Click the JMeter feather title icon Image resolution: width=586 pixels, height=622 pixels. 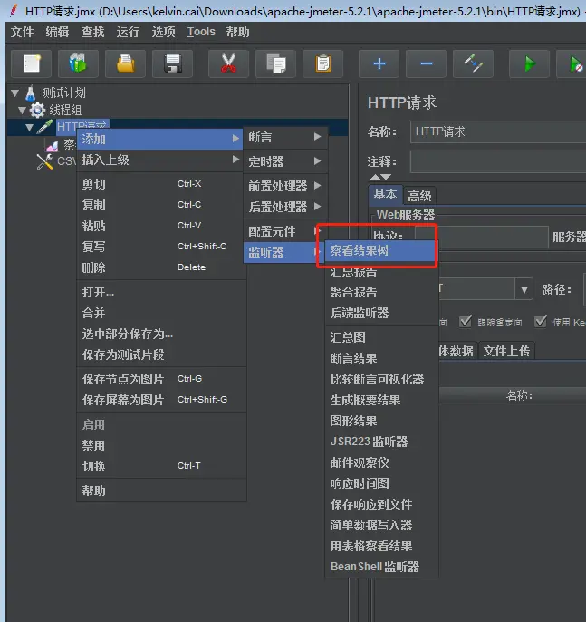click(x=14, y=11)
